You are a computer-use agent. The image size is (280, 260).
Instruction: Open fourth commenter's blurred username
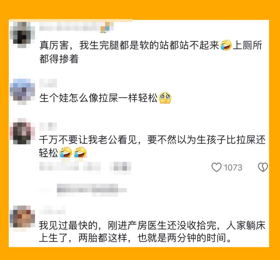(x=52, y=210)
